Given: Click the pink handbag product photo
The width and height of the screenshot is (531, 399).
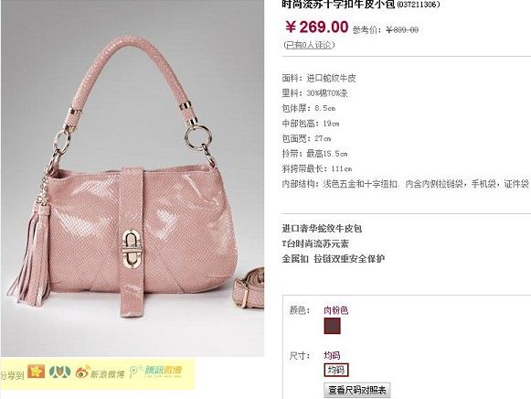Looking at the screenshot, I should pyautogui.click(x=133, y=178).
